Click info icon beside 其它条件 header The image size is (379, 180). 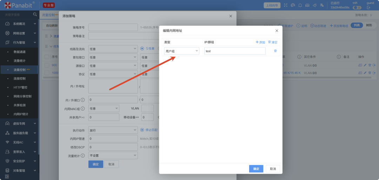(299, 57)
